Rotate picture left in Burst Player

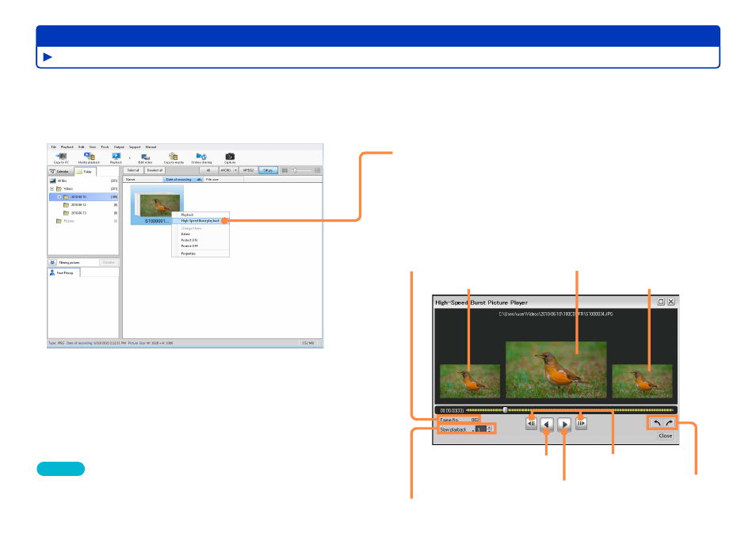point(656,423)
